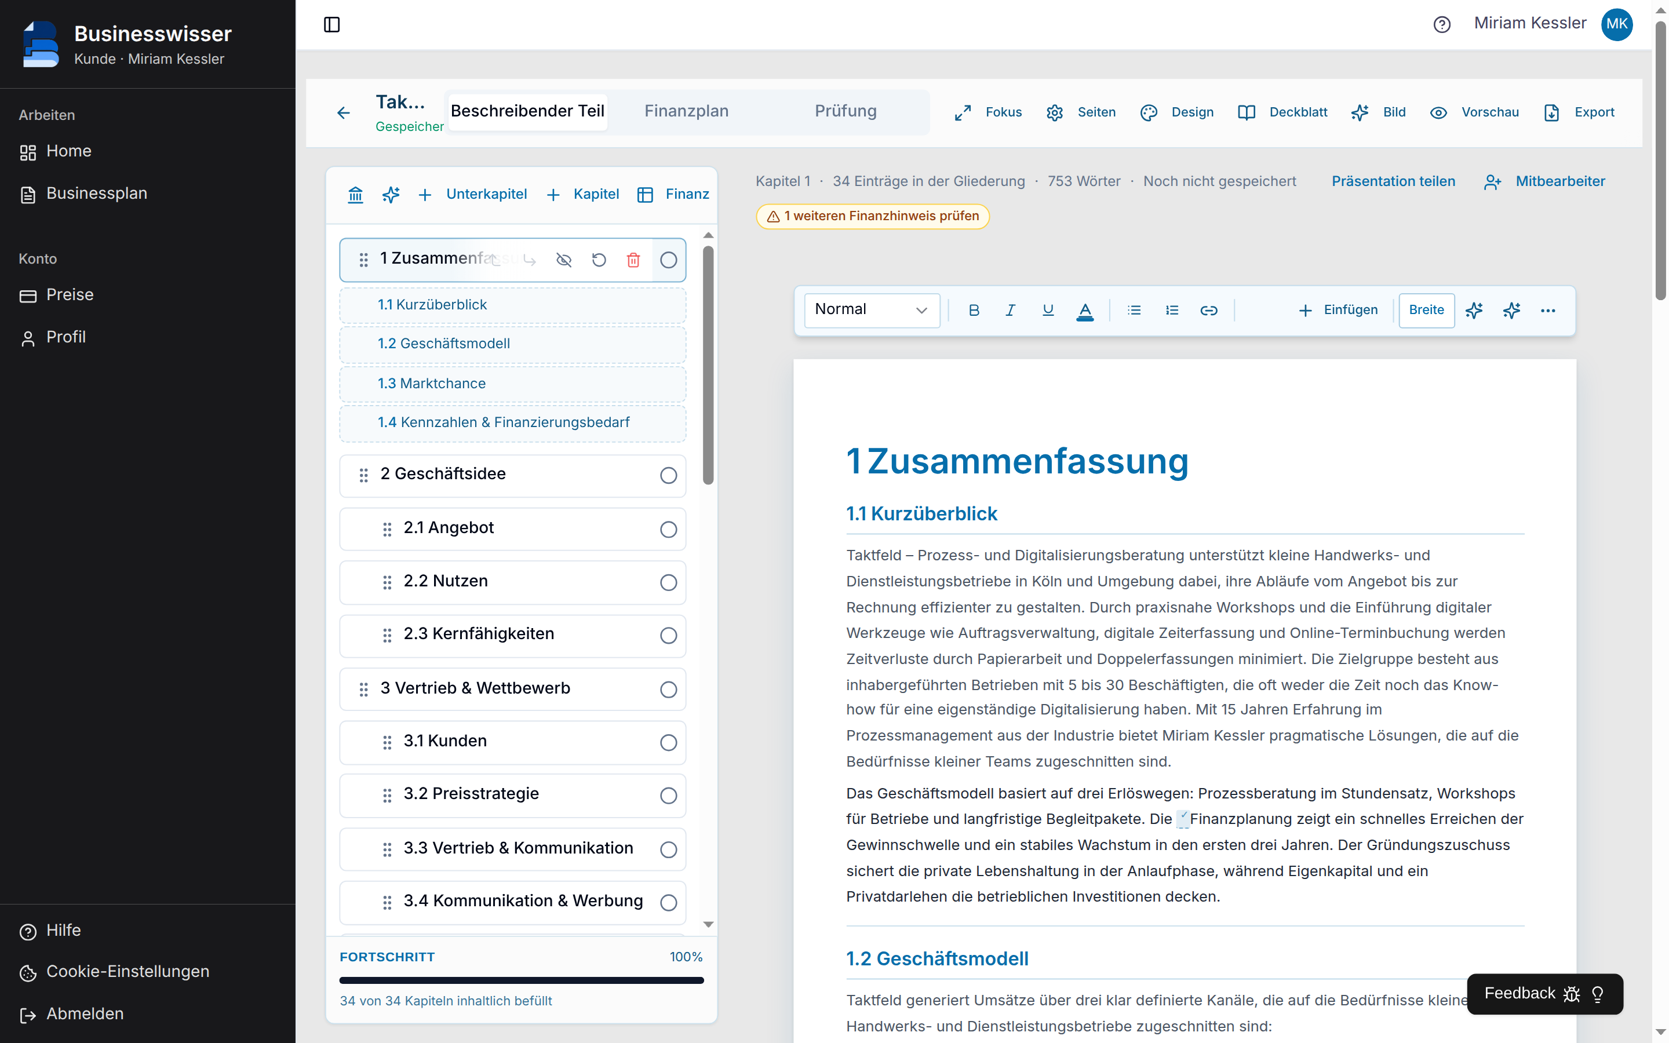This screenshot has height=1043, width=1669.
Task: Insert a numbered list
Action: pos(1172,311)
